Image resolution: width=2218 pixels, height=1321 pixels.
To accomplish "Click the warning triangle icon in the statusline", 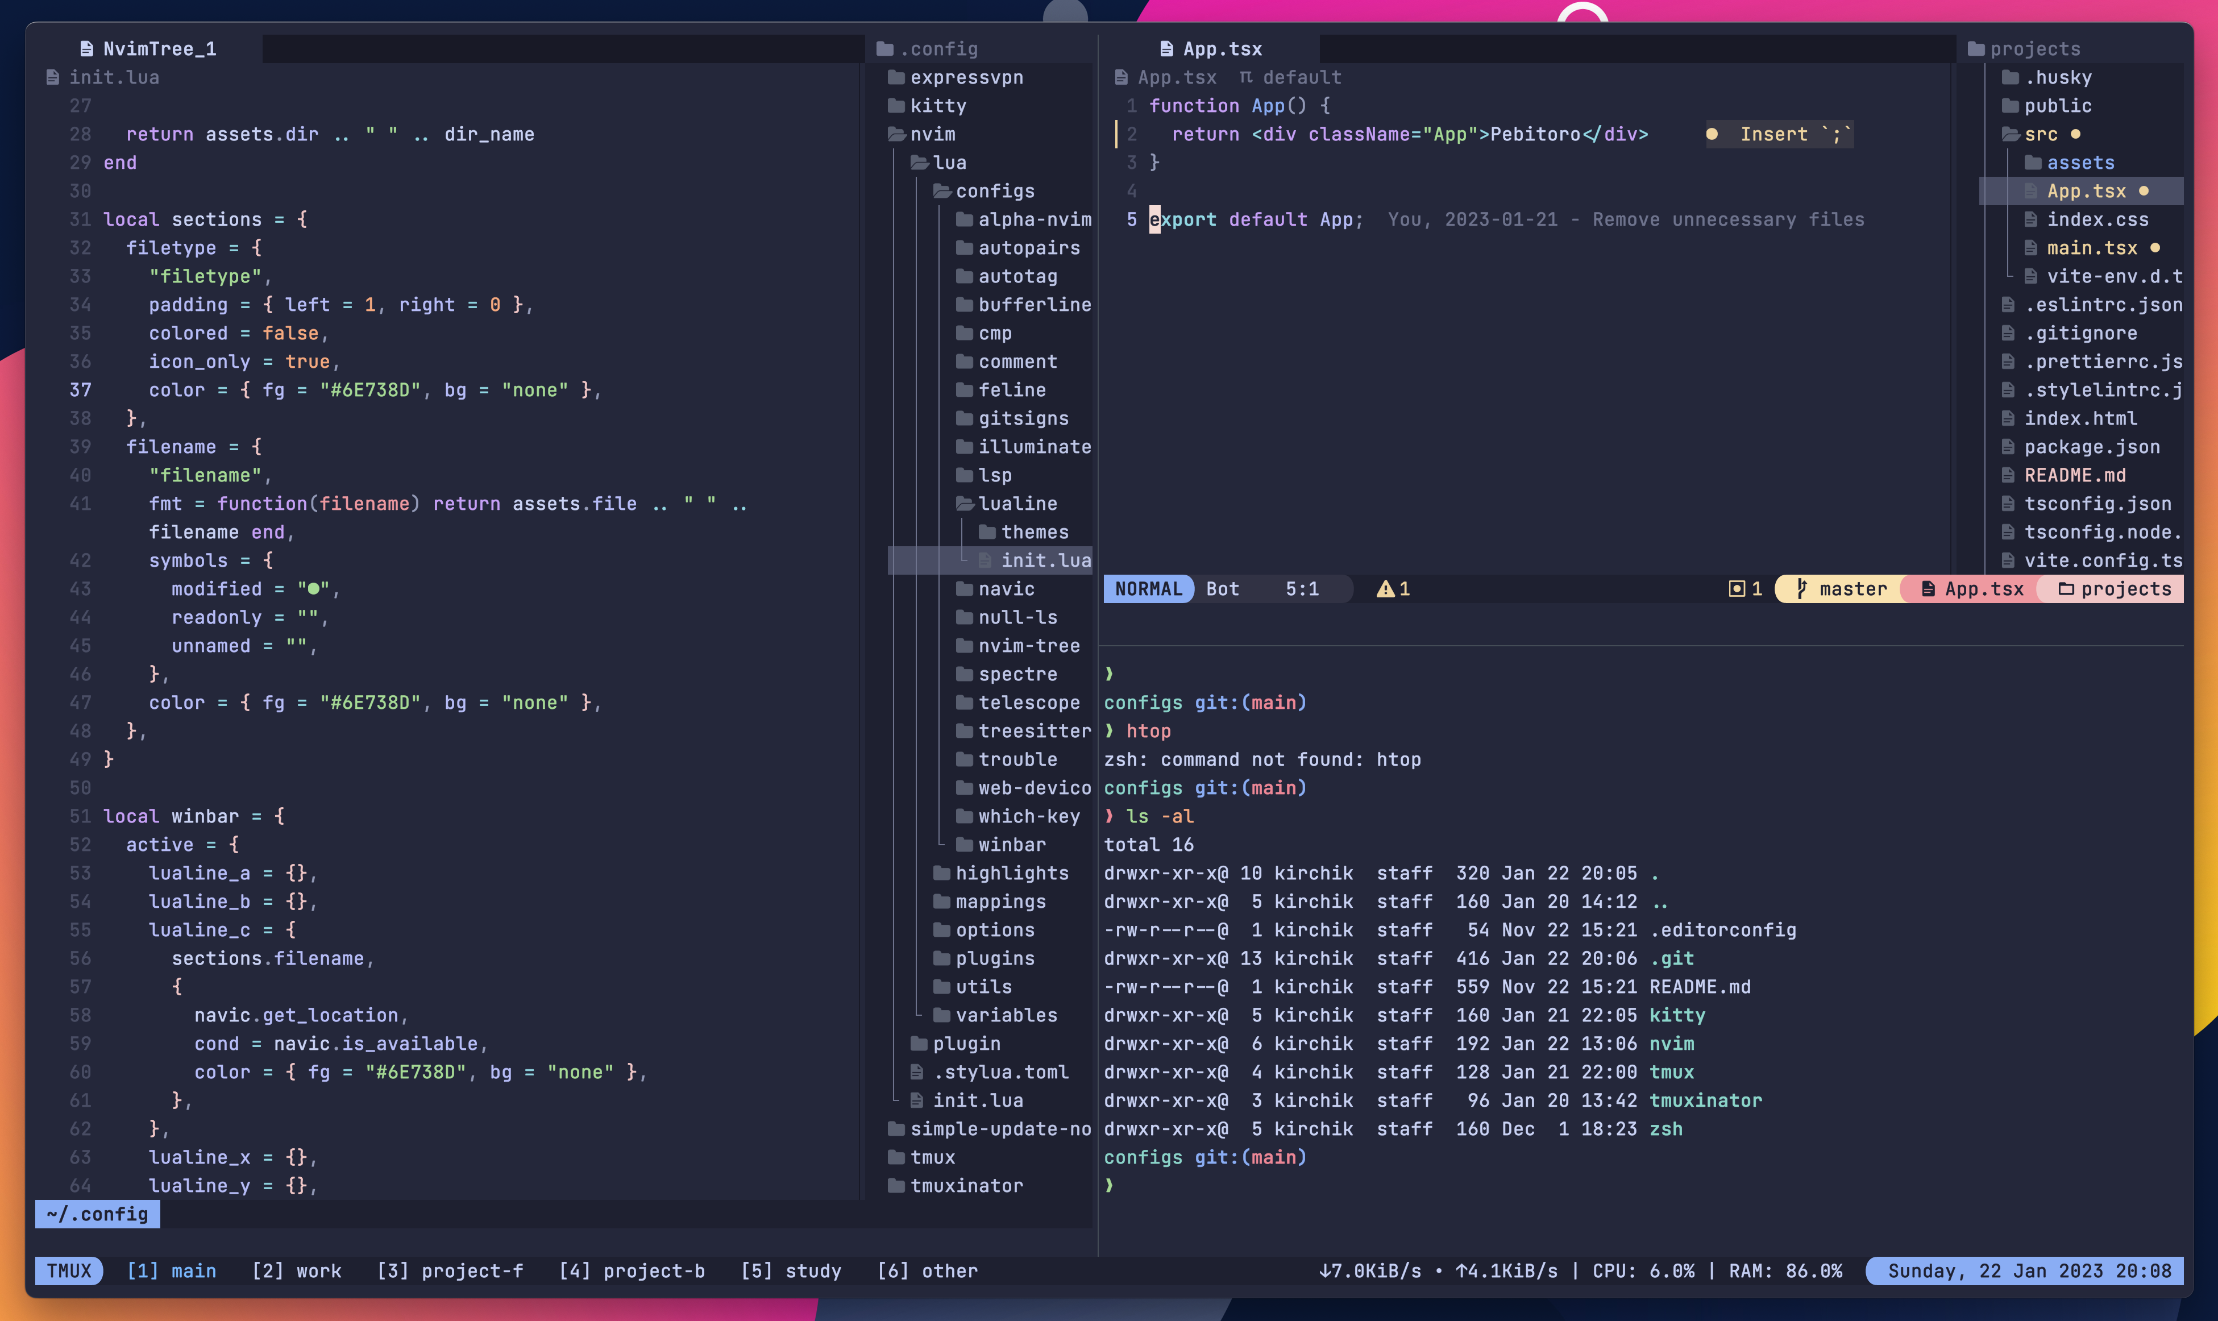I will [x=1385, y=588].
